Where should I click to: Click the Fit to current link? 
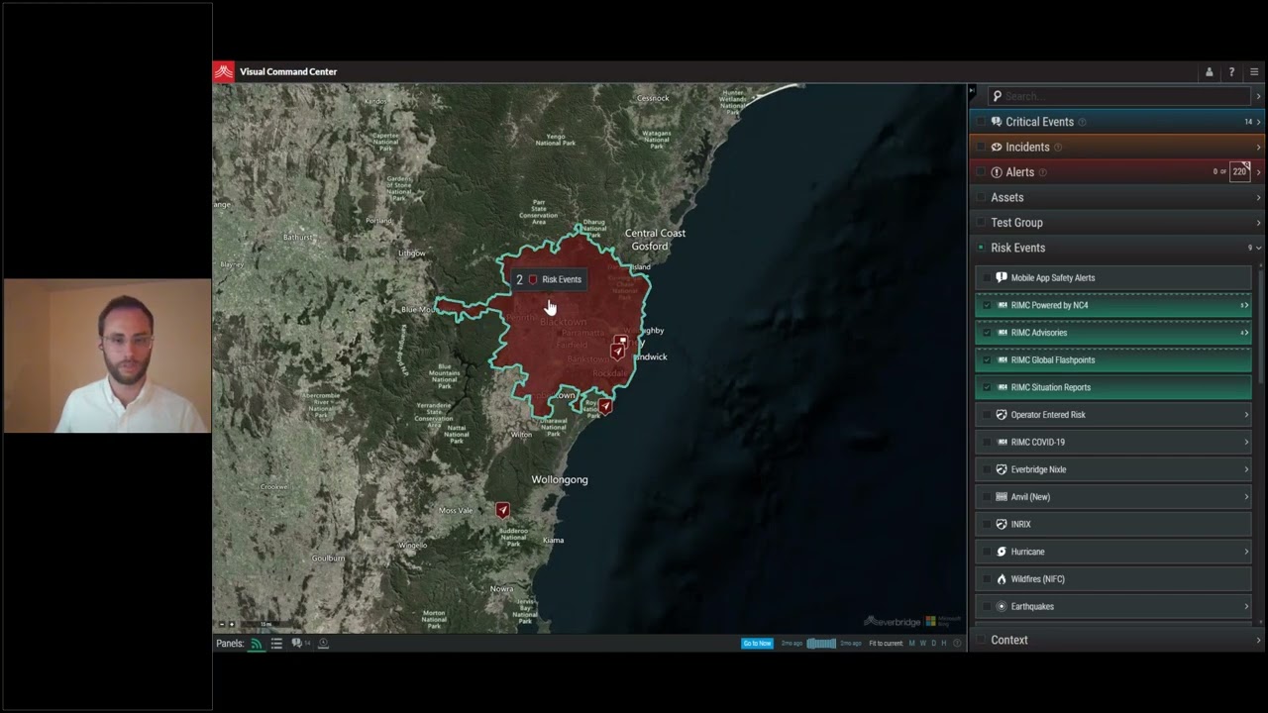click(886, 644)
